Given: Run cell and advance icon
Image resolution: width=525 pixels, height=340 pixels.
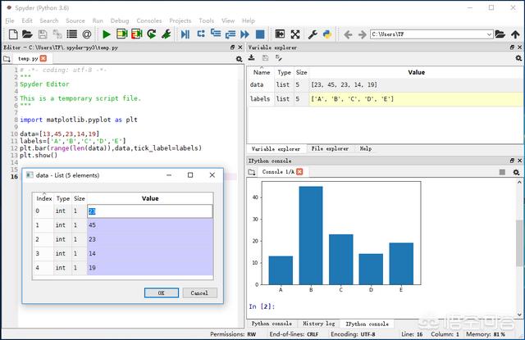Looking at the screenshot, I should 137,34.
